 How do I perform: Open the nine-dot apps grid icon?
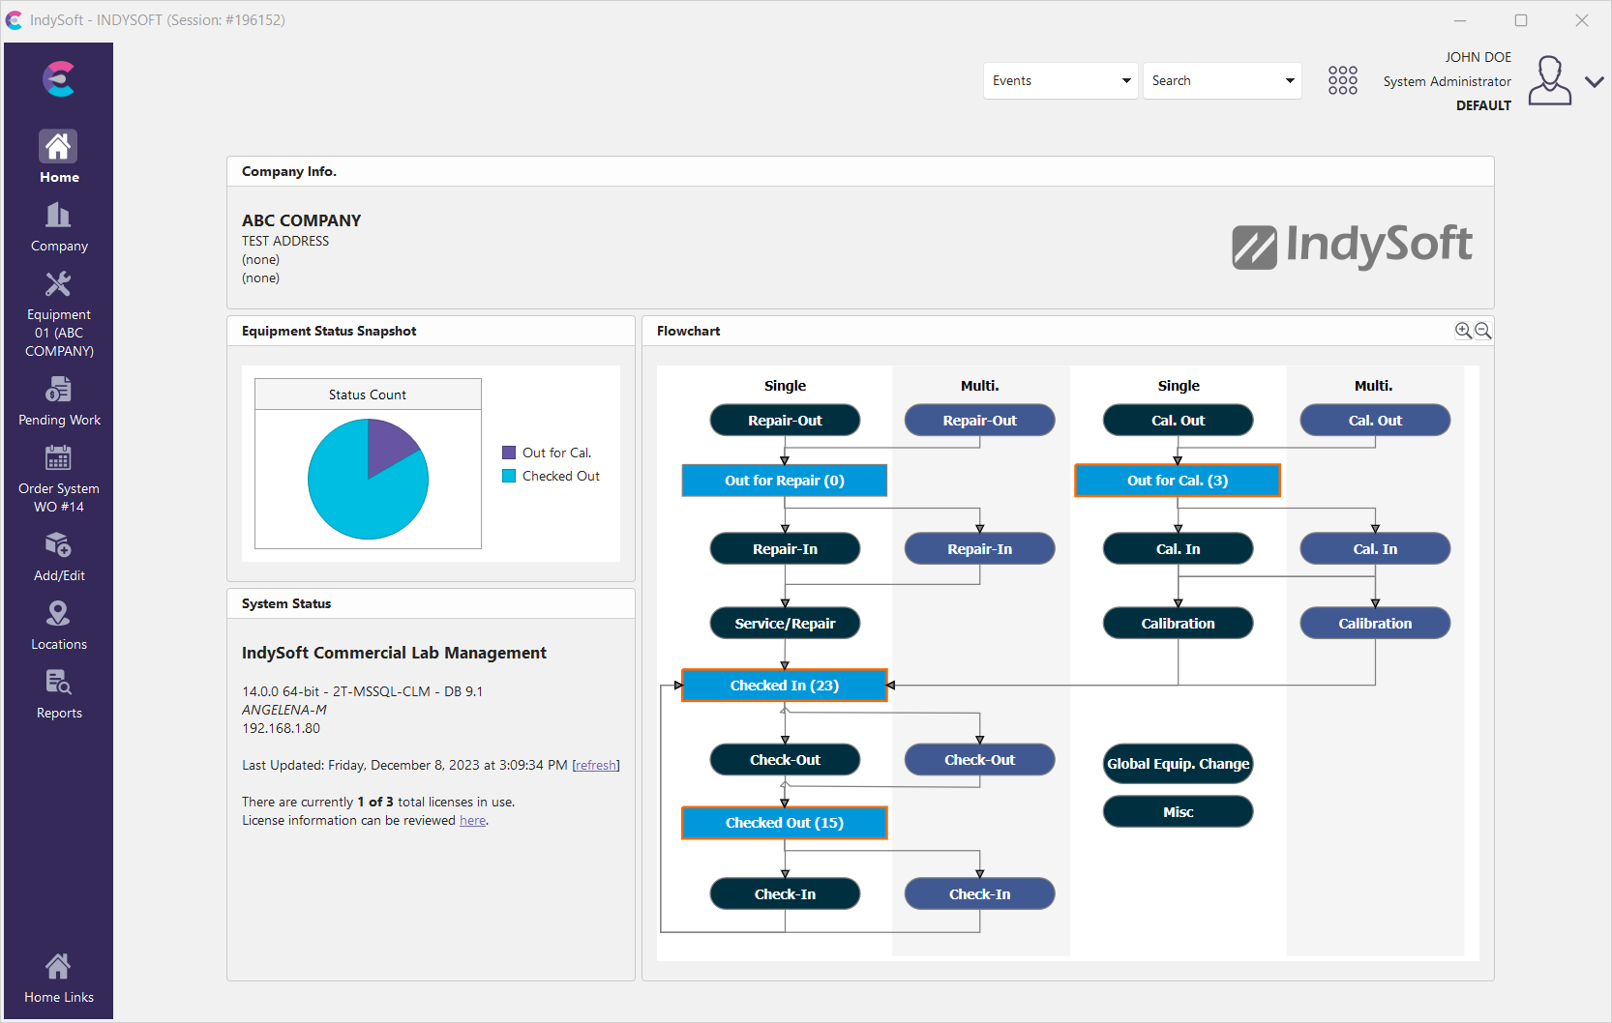click(1342, 80)
